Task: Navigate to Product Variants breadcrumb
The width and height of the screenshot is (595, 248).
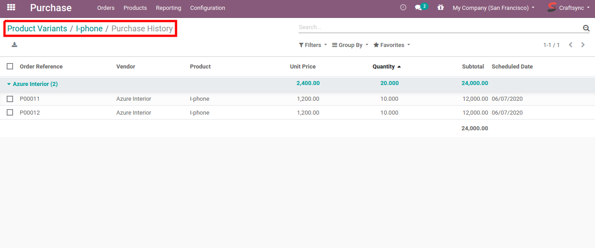Action: [x=37, y=29]
